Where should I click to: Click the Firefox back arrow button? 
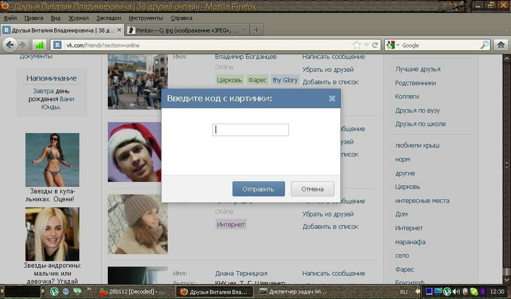pos(9,45)
